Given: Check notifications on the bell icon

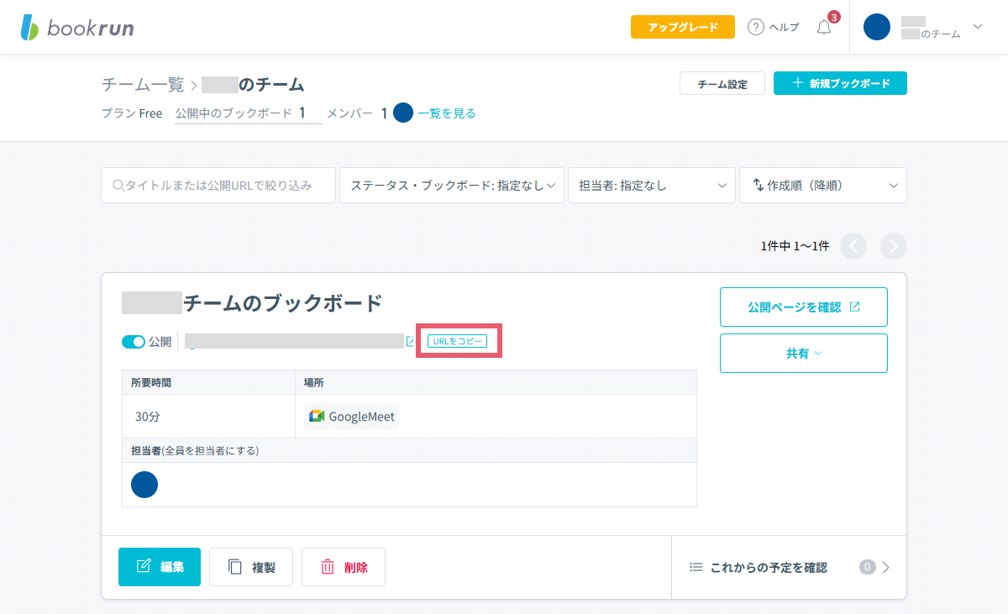Looking at the screenshot, I should (822, 27).
